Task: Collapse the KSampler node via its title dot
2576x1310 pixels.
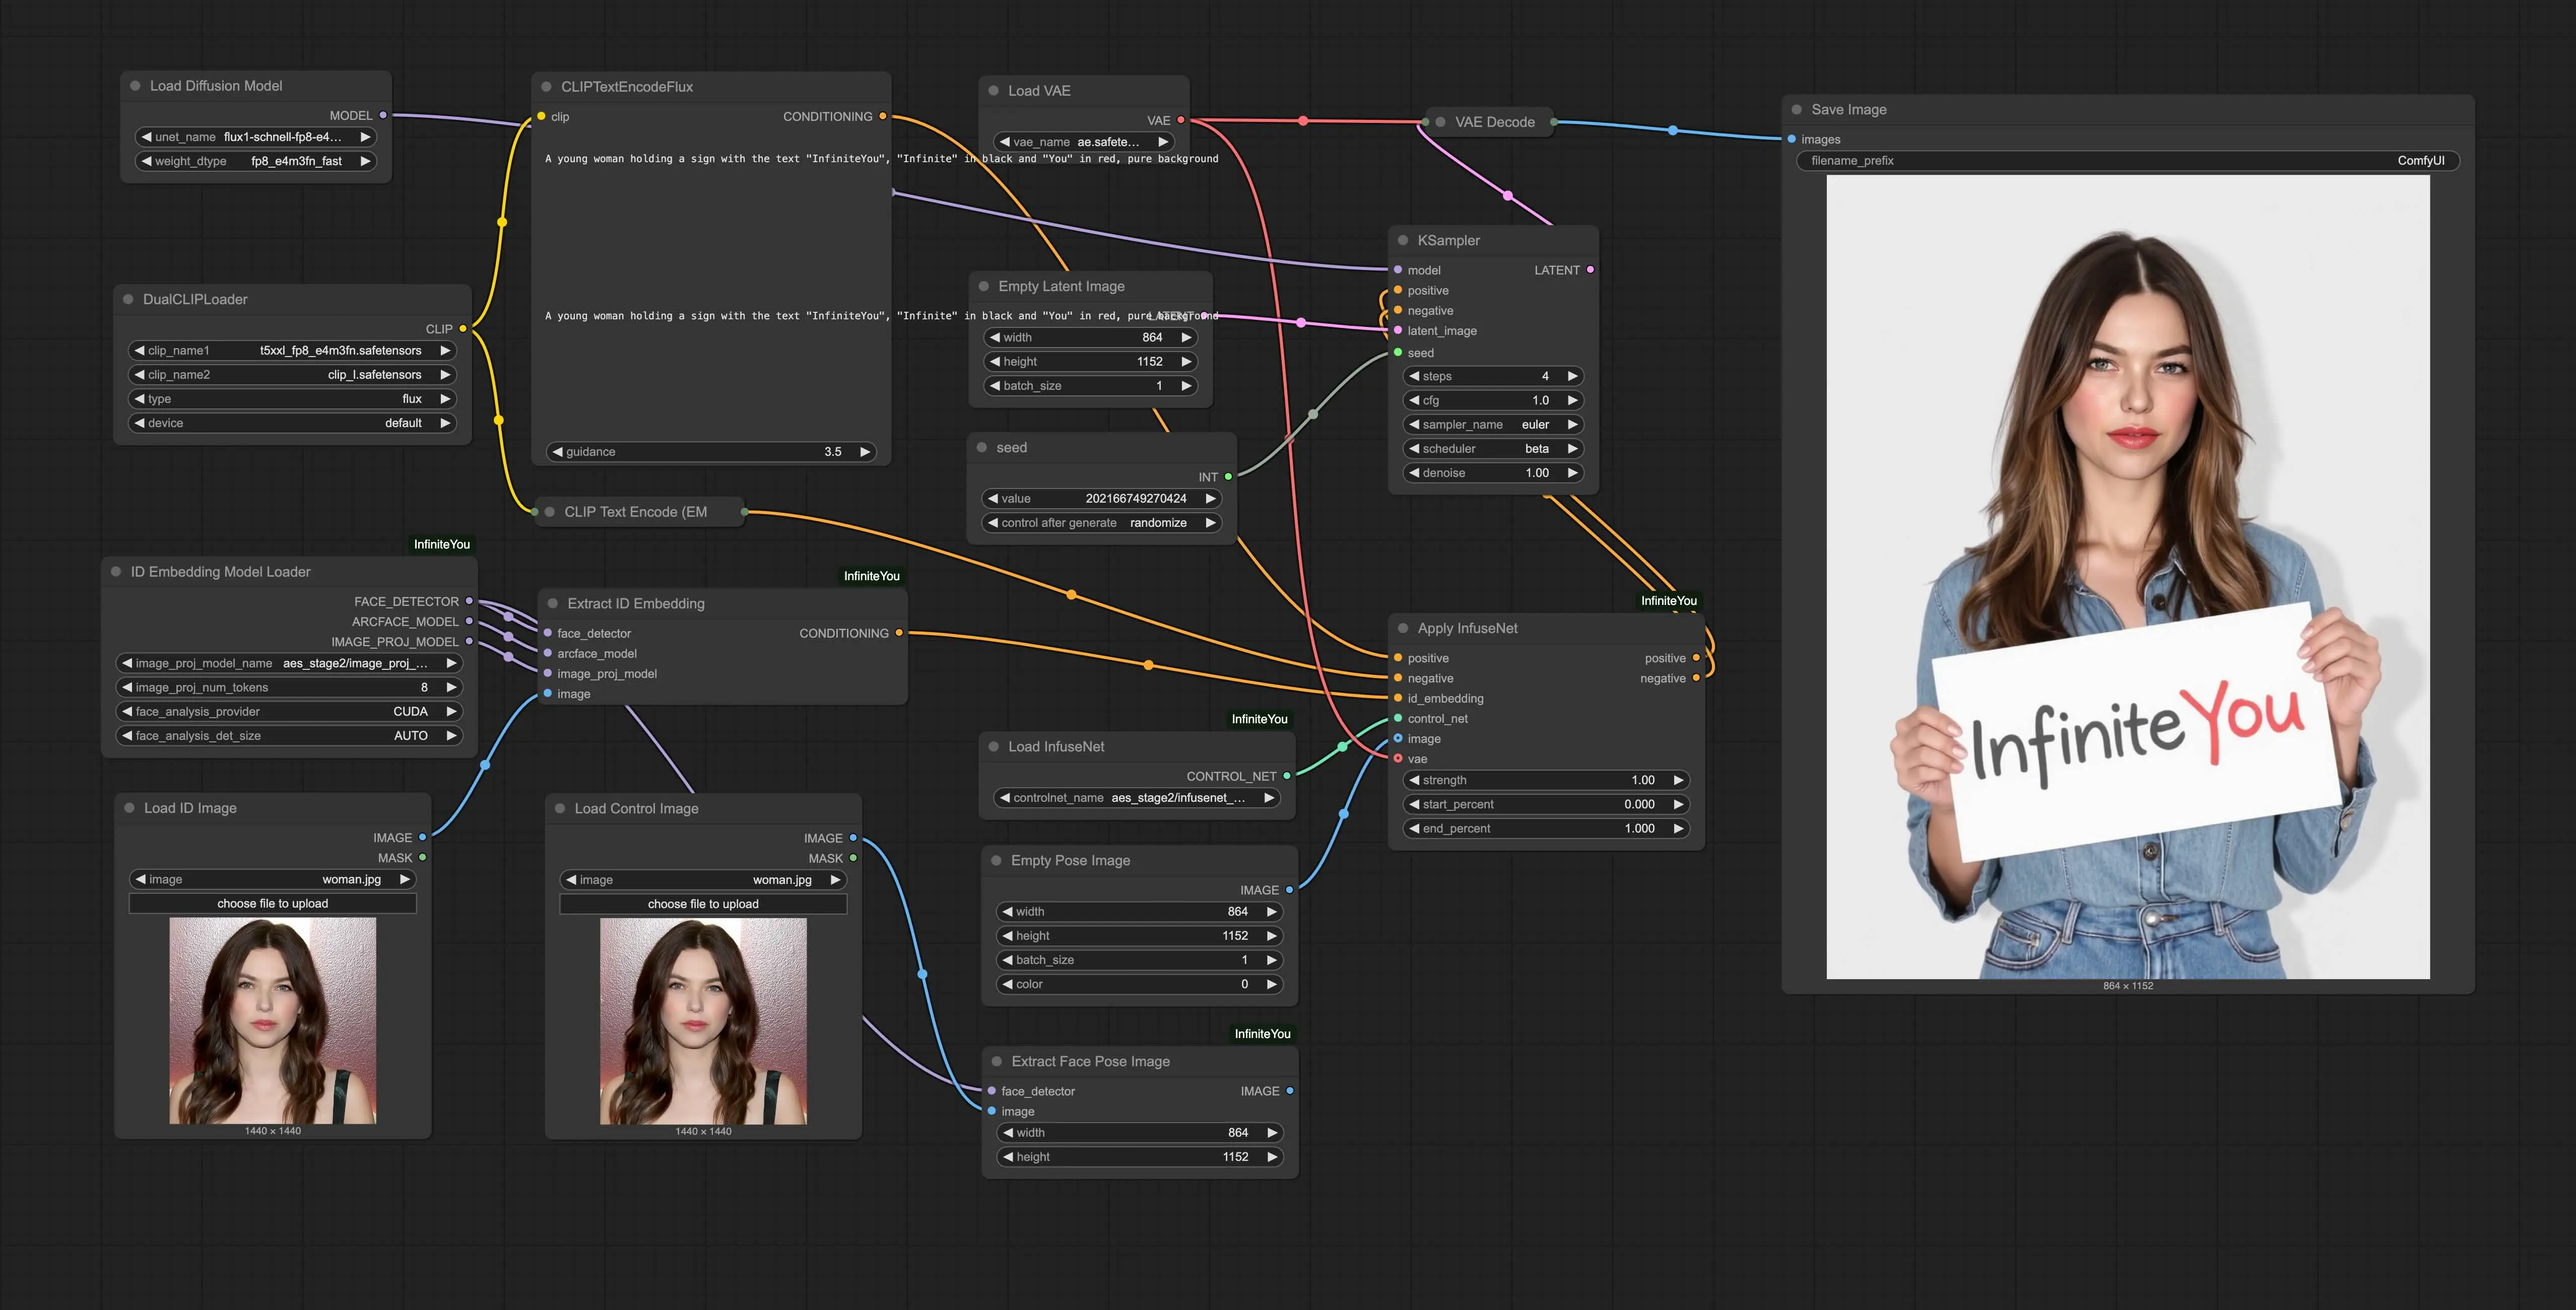Action: click(x=1403, y=240)
